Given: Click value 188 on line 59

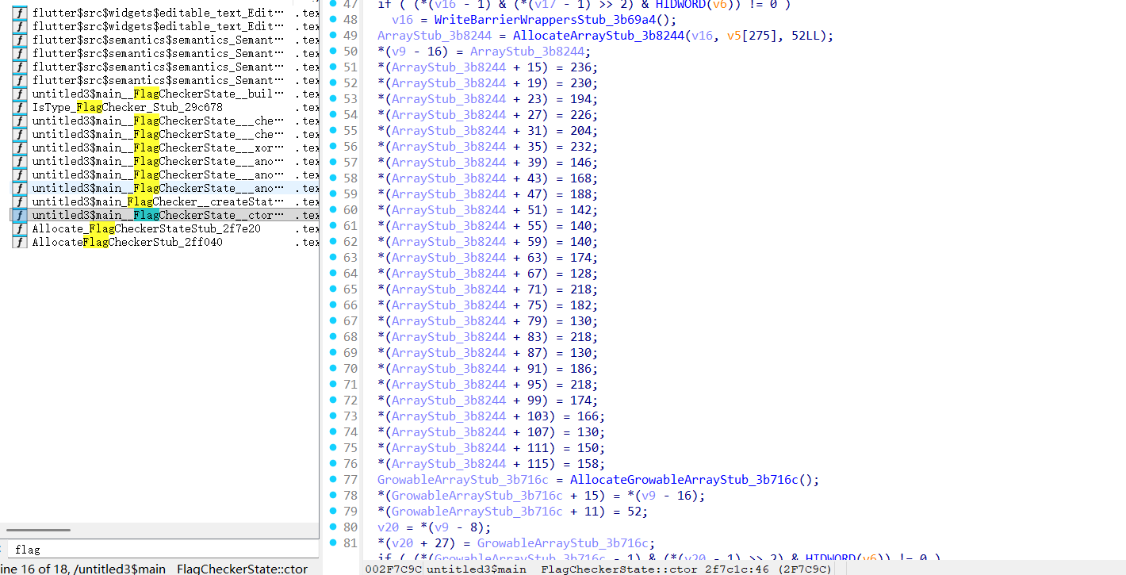Looking at the screenshot, I should pos(580,194).
